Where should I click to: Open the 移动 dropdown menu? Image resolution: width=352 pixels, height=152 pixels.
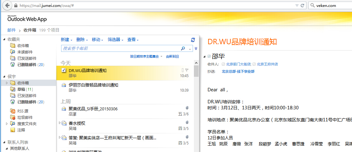click(x=98, y=40)
